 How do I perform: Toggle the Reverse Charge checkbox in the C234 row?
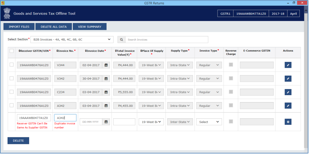coord(231,92)
